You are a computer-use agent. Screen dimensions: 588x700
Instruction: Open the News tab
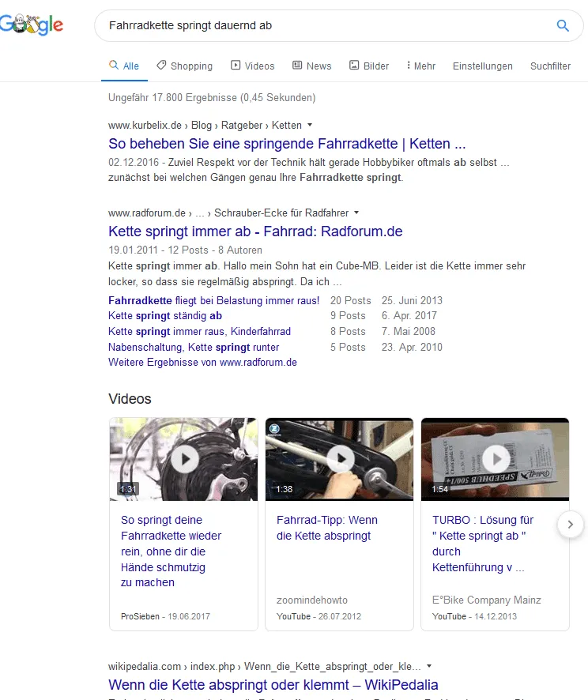[311, 66]
